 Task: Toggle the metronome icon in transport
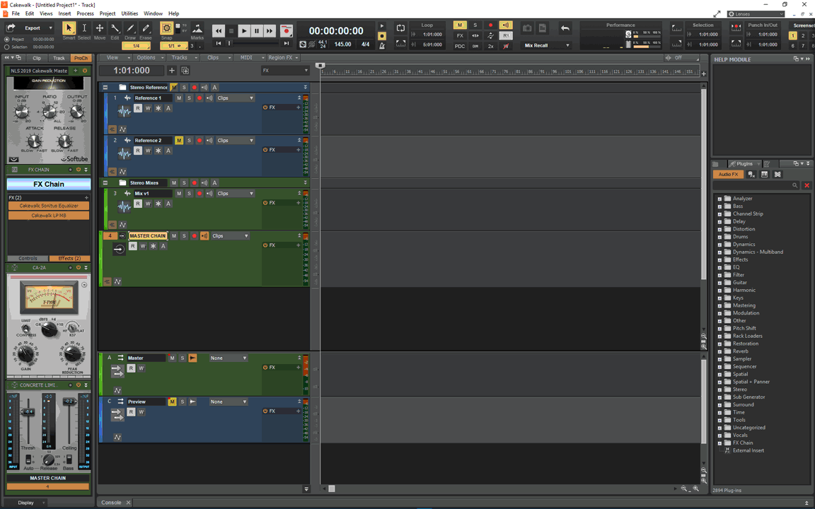(382, 46)
